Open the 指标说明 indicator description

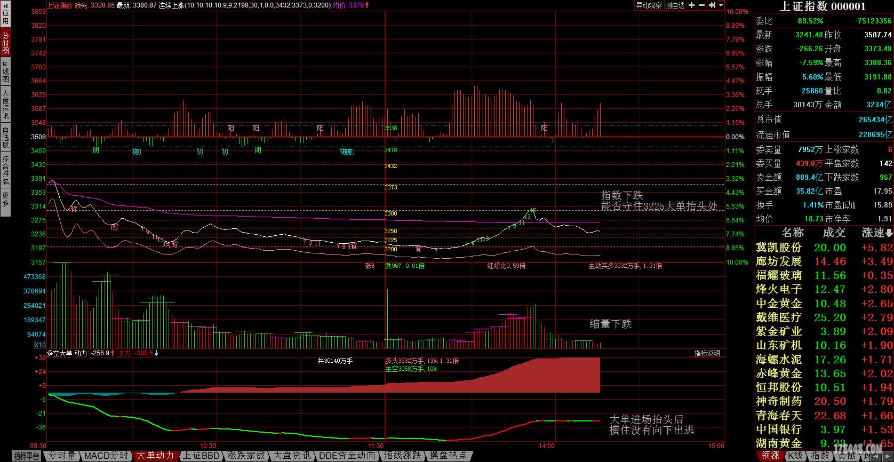click(x=707, y=353)
